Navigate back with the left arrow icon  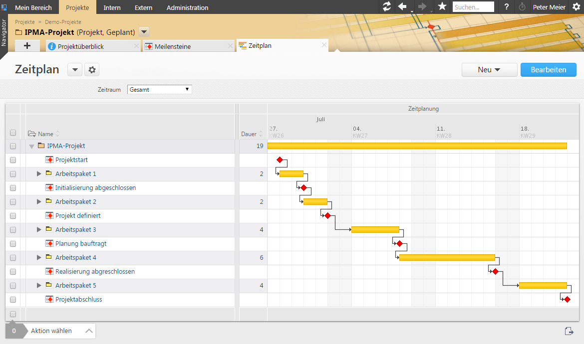402,7
